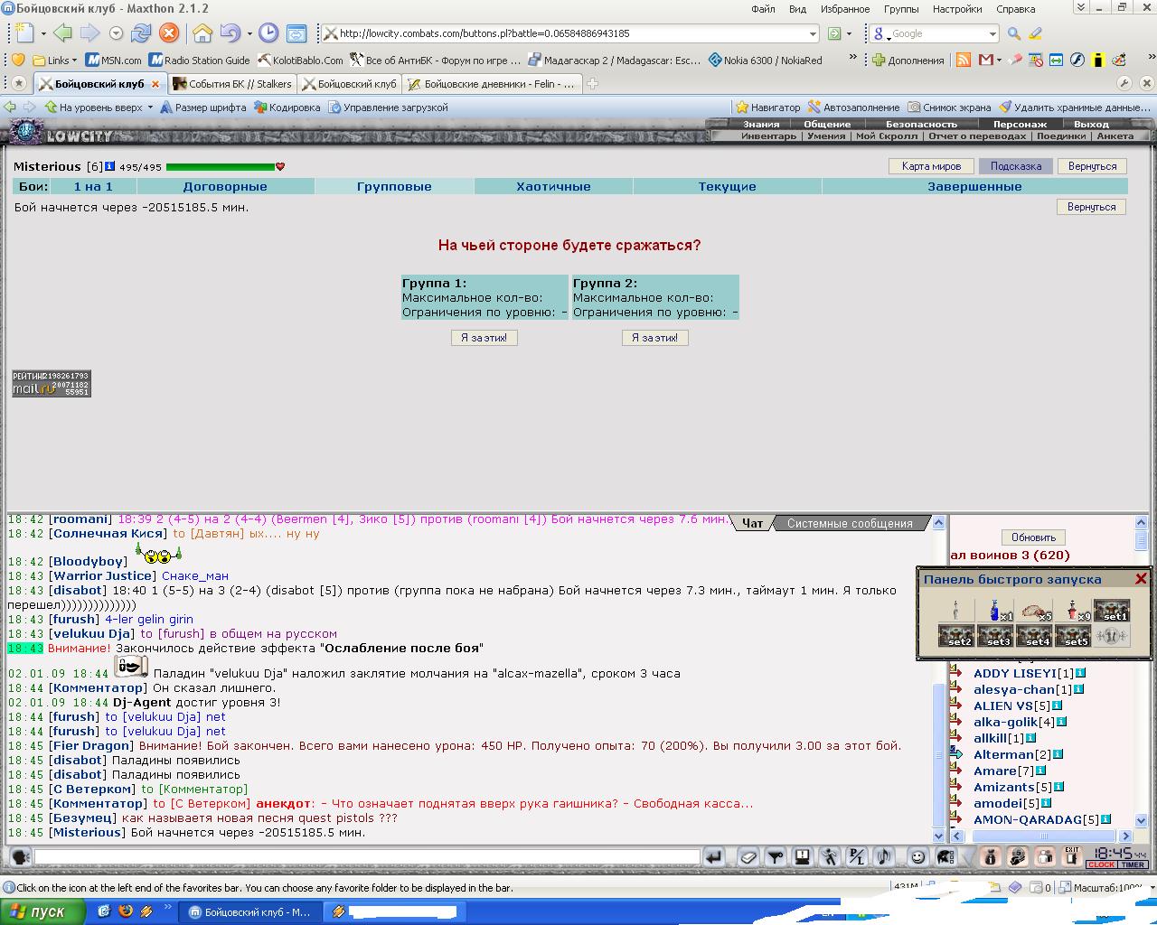Viewport: 1157px width, 925px height.
Task: Click the eraser clear-chat icon
Action: (x=748, y=856)
